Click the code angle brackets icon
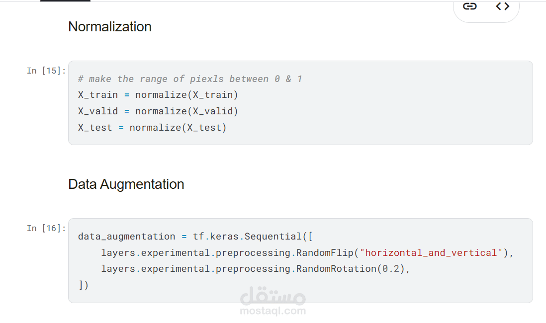Image resolution: width=546 pixels, height=323 pixels. (503, 6)
